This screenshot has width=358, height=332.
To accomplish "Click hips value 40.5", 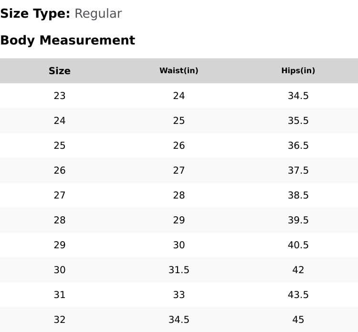I will tap(298, 245).
